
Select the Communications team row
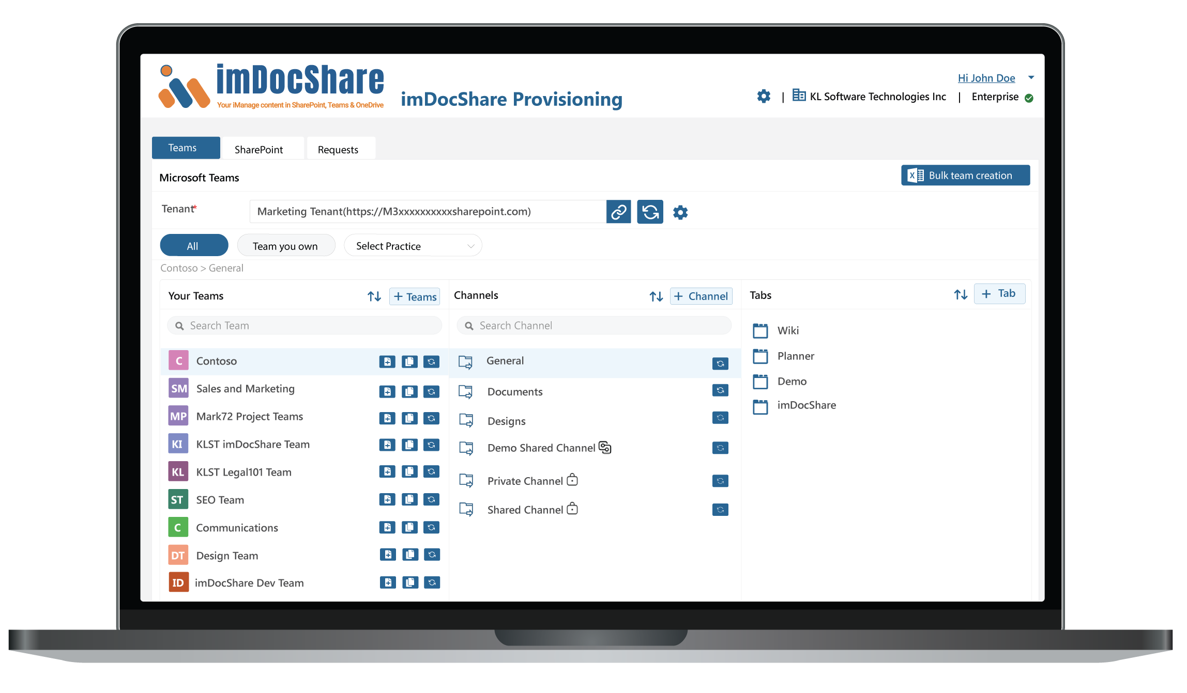pos(305,528)
